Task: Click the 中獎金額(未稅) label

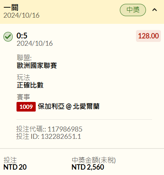Action: point(94,160)
